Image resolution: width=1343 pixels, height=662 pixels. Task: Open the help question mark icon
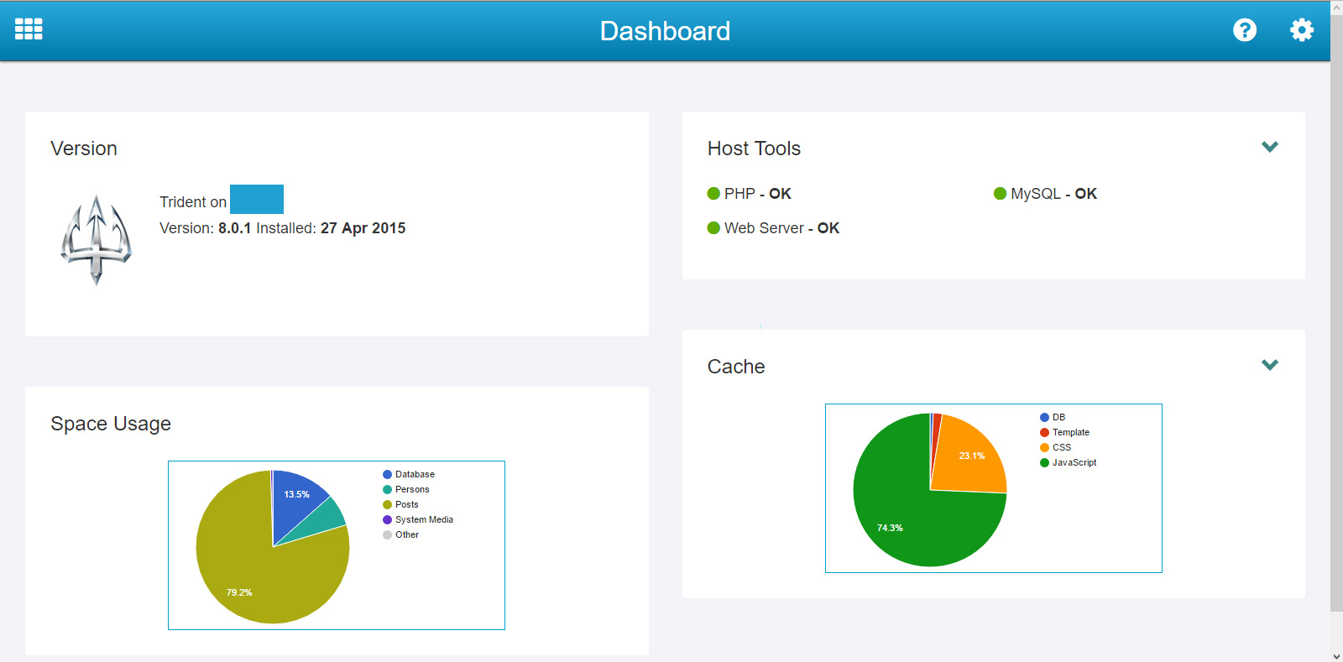(x=1244, y=30)
